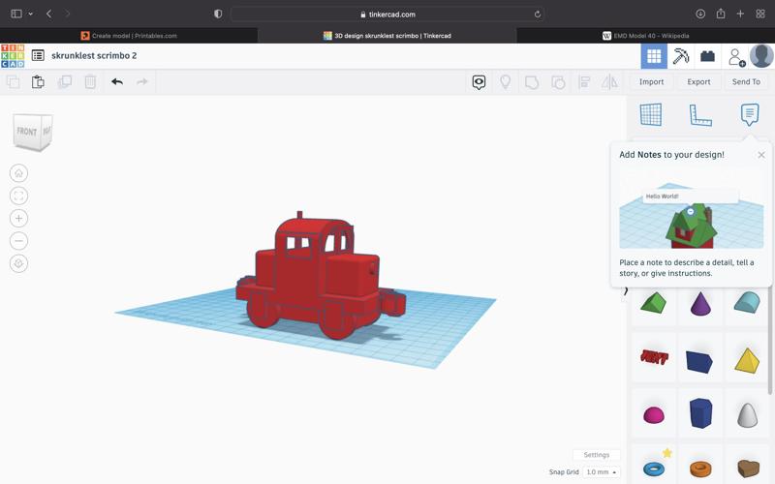
Task: Select the yellow pyramid shape
Action: pos(747,360)
